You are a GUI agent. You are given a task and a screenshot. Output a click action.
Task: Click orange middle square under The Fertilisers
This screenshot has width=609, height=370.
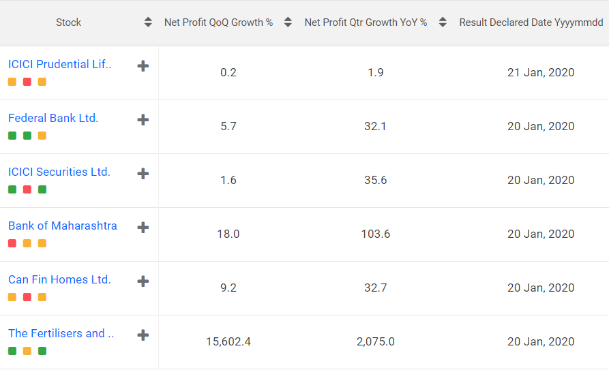coord(27,351)
